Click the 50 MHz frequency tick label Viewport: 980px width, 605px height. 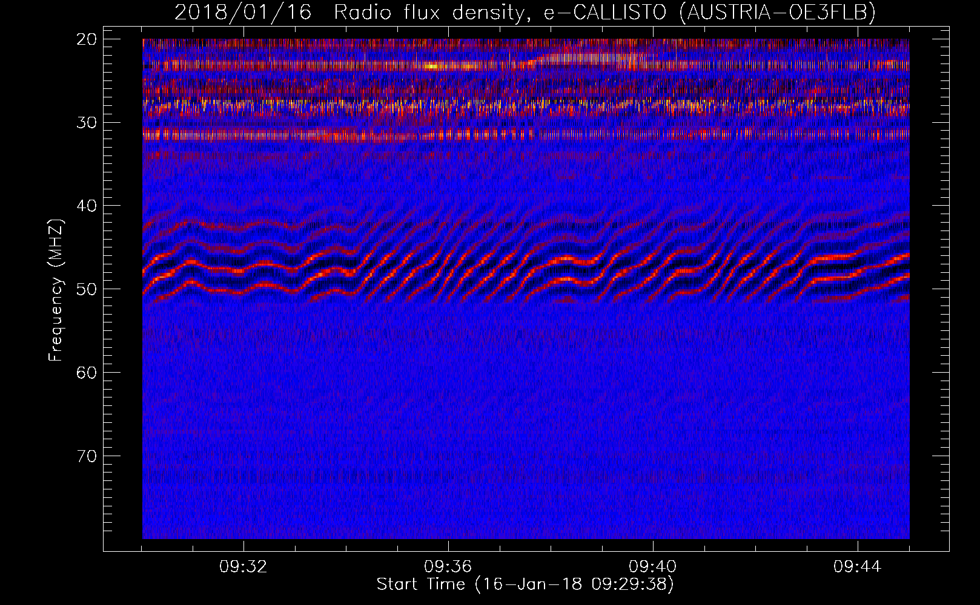(87, 289)
